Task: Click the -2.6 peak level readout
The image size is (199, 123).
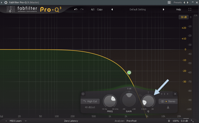Action: (196, 15)
